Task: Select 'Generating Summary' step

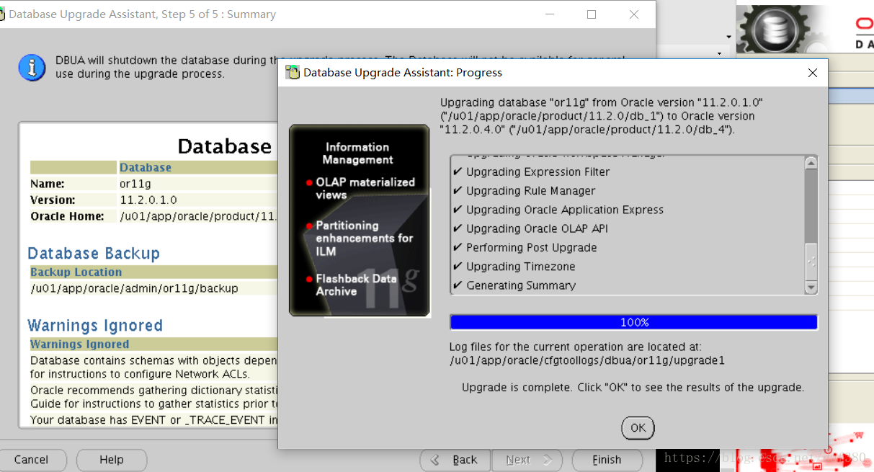Action: (x=514, y=285)
